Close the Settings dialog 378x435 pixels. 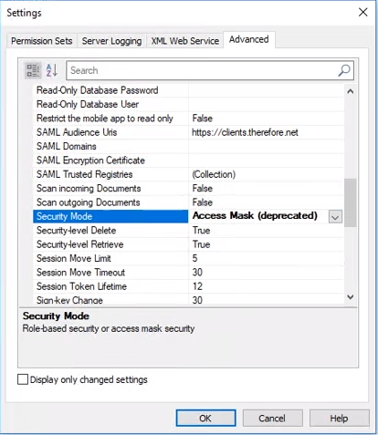coord(362,12)
